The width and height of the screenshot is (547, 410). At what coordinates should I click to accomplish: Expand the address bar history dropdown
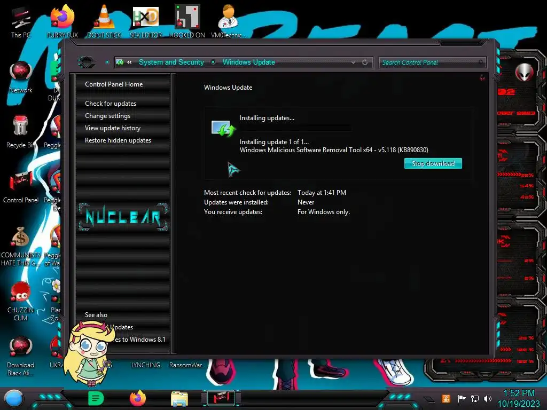click(354, 62)
